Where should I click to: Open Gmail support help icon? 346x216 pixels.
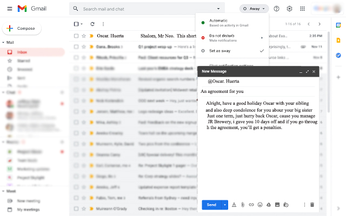pyautogui.click(x=276, y=9)
